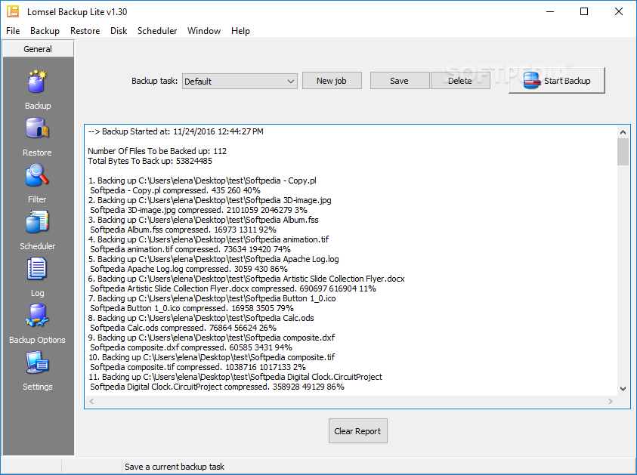Open the Window menu
The width and height of the screenshot is (637, 475).
(204, 31)
